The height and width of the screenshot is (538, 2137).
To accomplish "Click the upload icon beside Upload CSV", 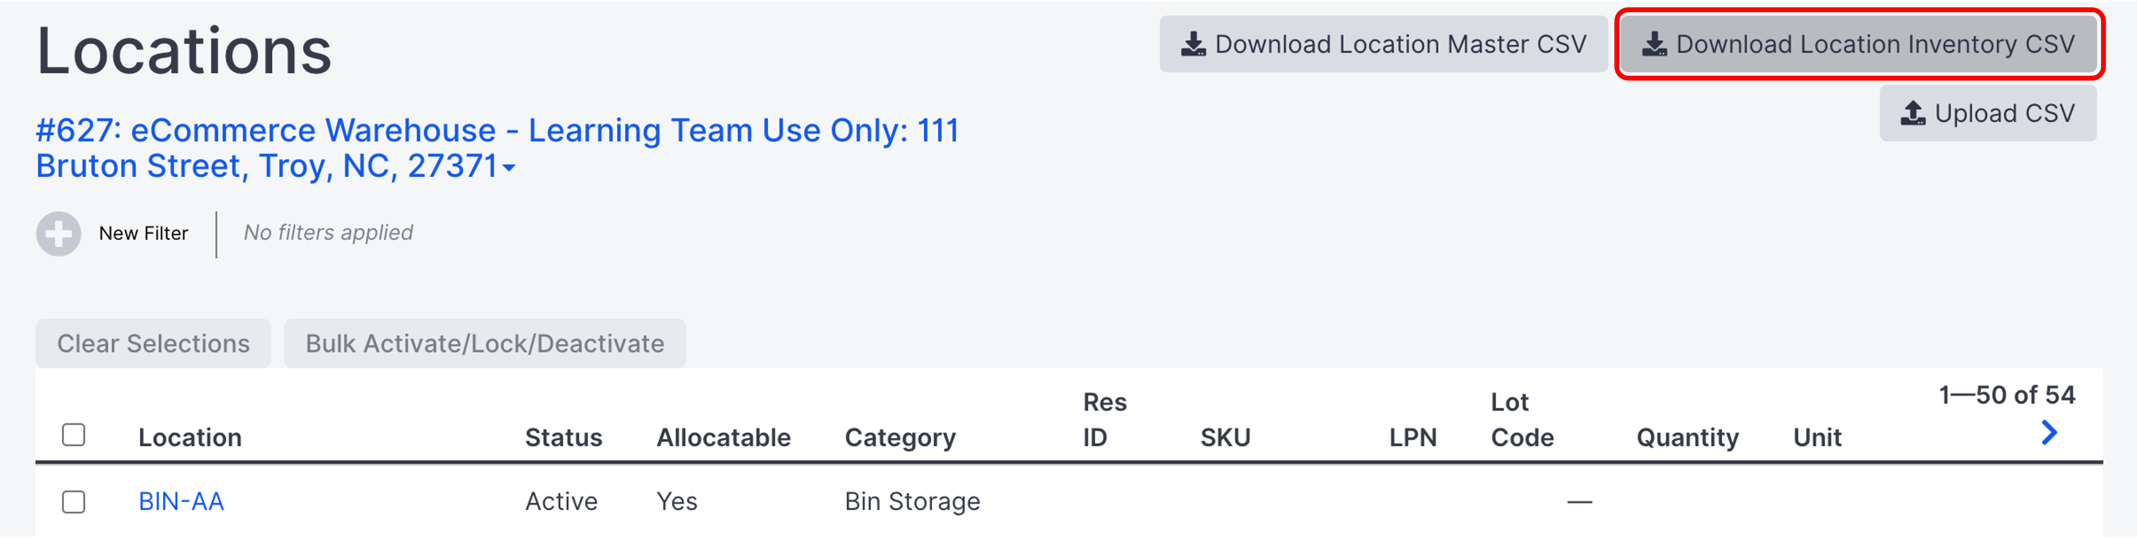I will click(1913, 113).
